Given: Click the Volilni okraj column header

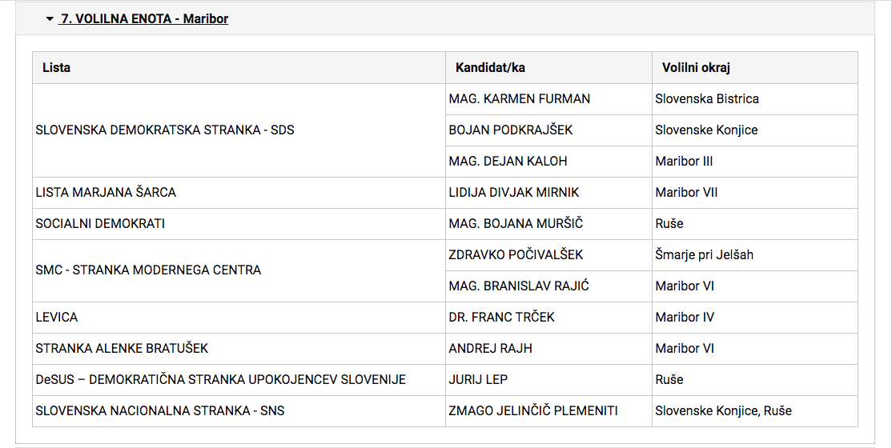Looking at the screenshot, I should click(x=696, y=68).
